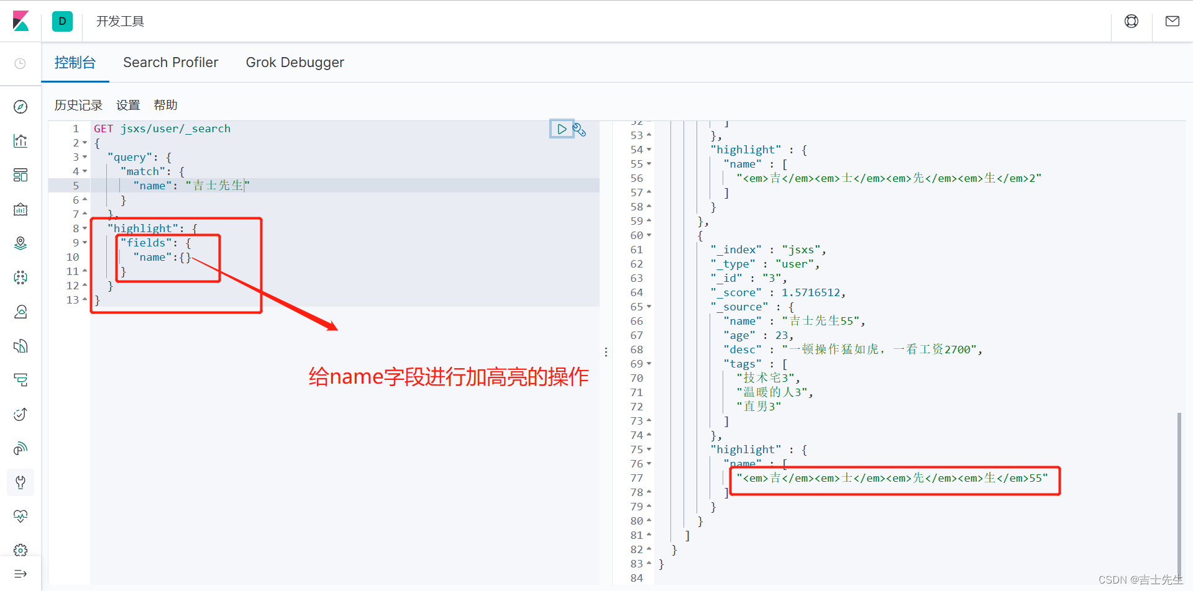Click the "desc" line in response
The height and width of the screenshot is (591, 1193).
point(853,350)
